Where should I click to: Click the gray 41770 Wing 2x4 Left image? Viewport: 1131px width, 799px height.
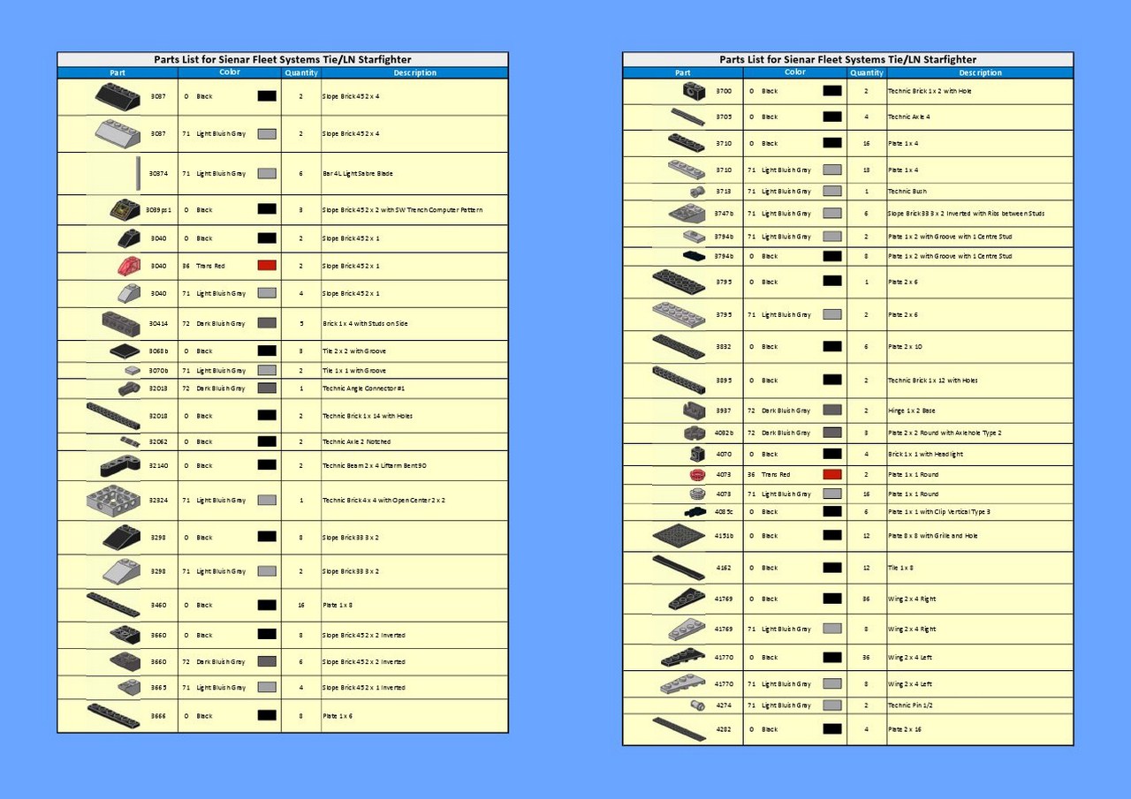coord(683,684)
